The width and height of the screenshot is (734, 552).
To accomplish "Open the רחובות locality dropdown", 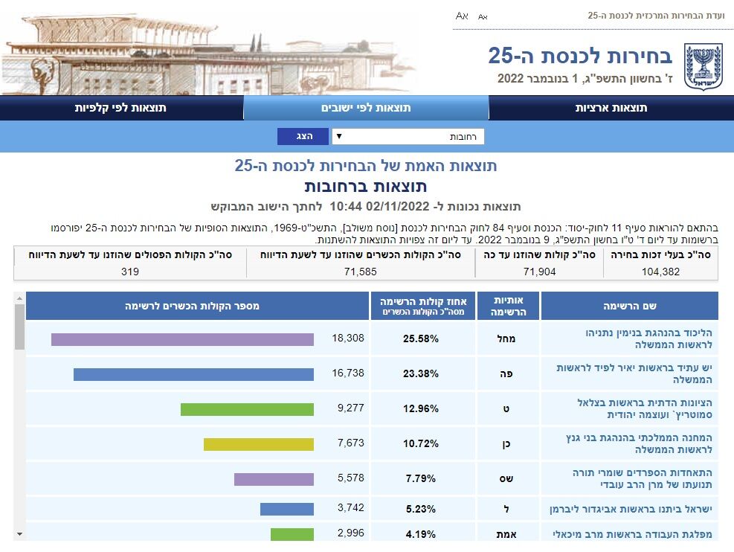I will pos(408,137).
